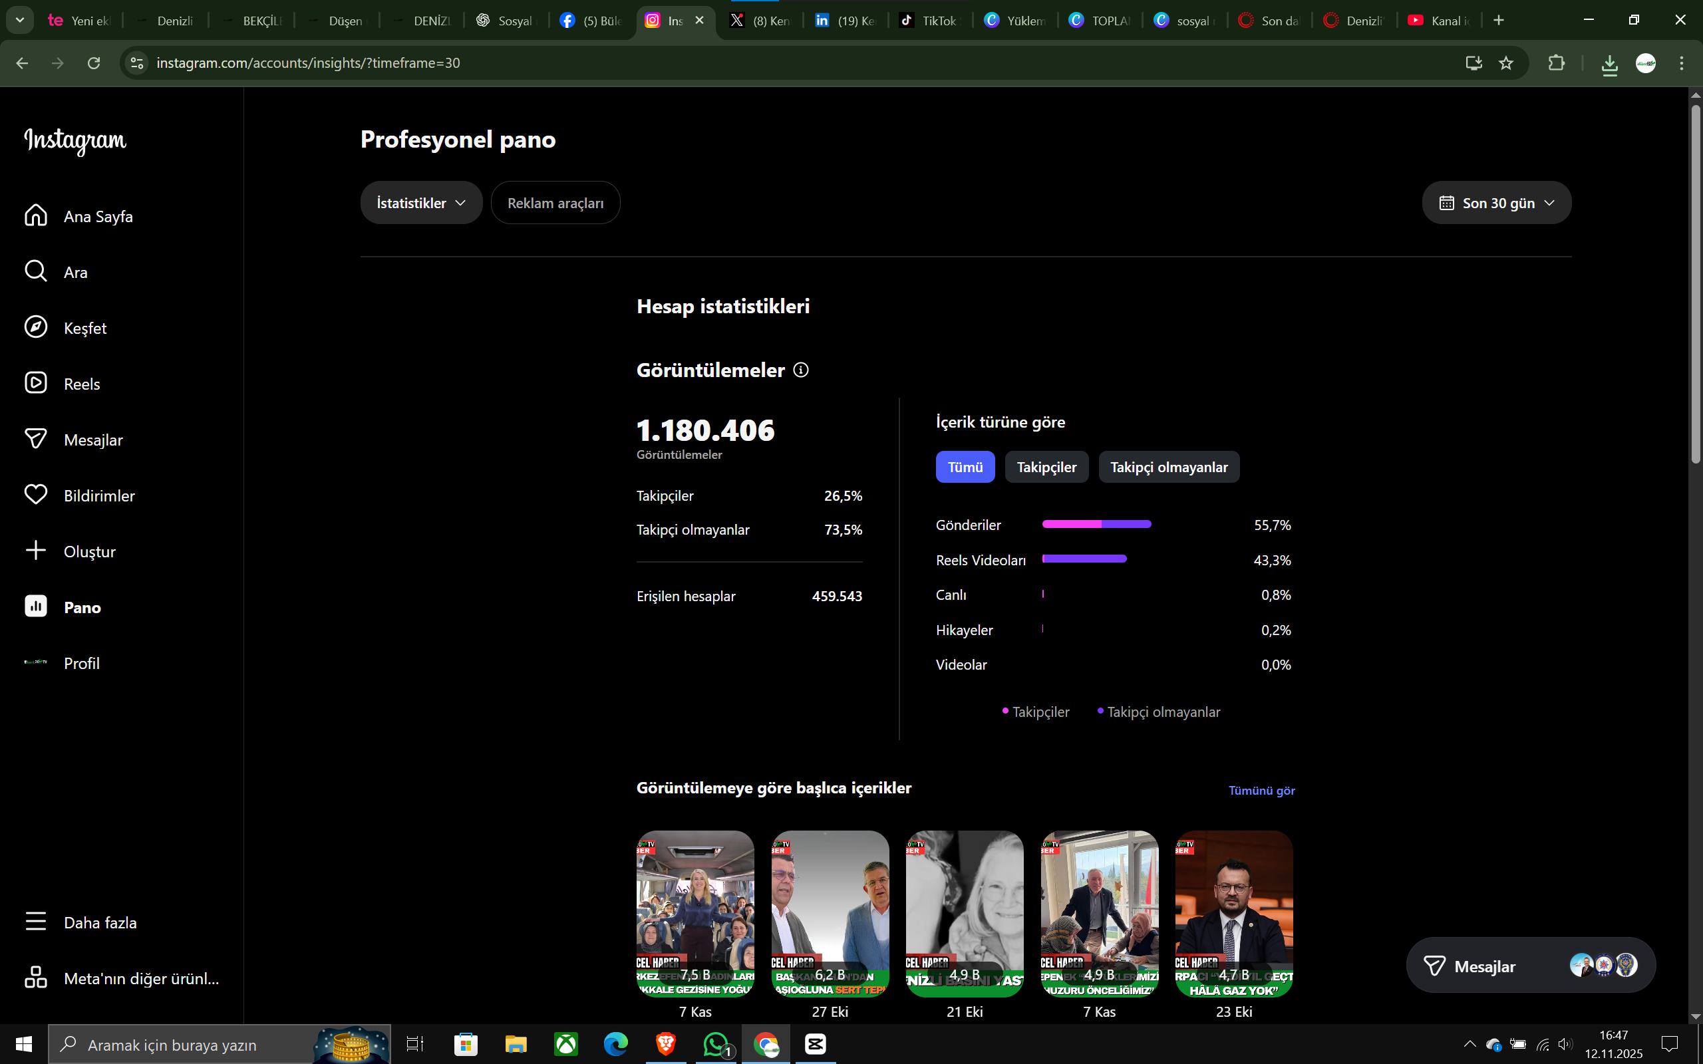This screenshot has height=1064, width=1703.
Task: Select the Tümü filter
Action: (x=965, y=467)
